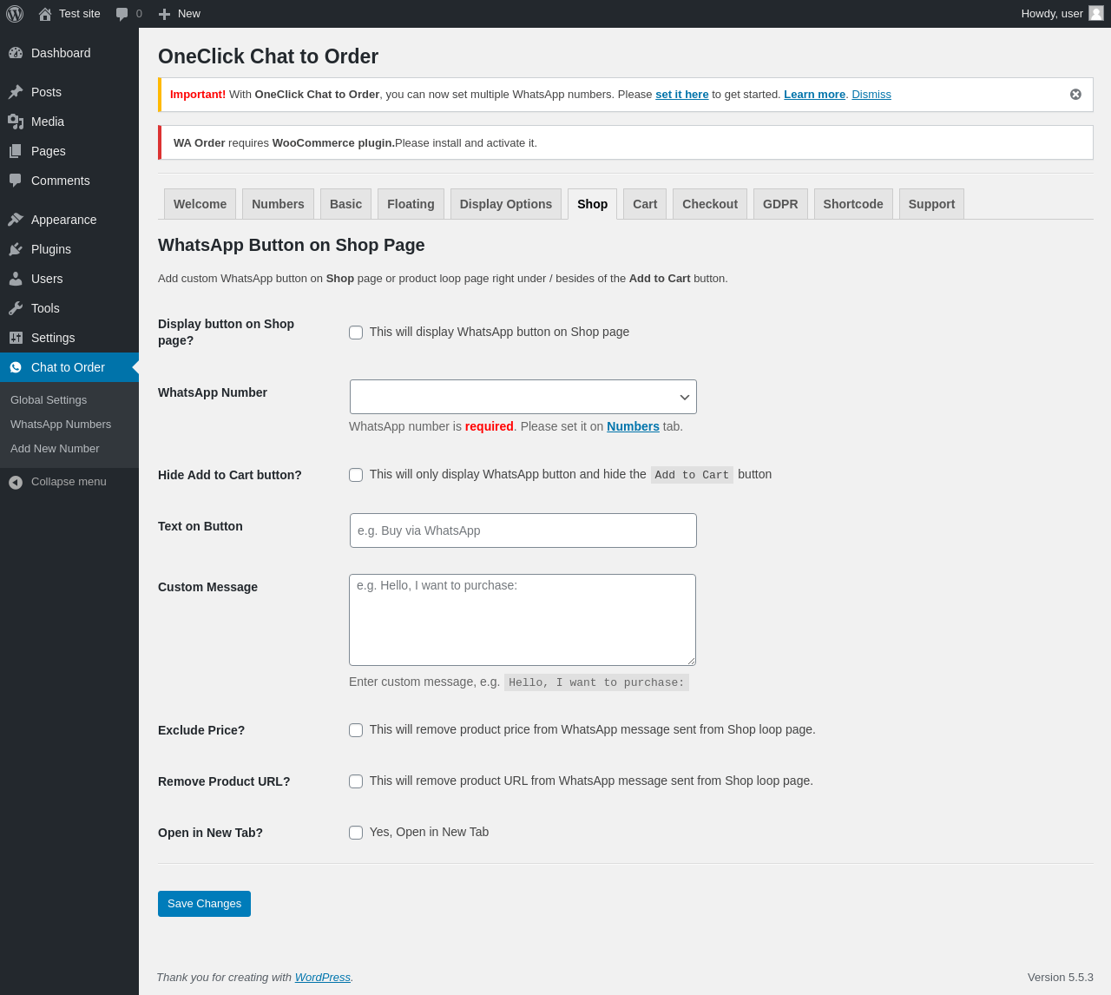This screenshot has height=995, width=1111.
Task: Click the Collapse menu label
Action: 69,482
